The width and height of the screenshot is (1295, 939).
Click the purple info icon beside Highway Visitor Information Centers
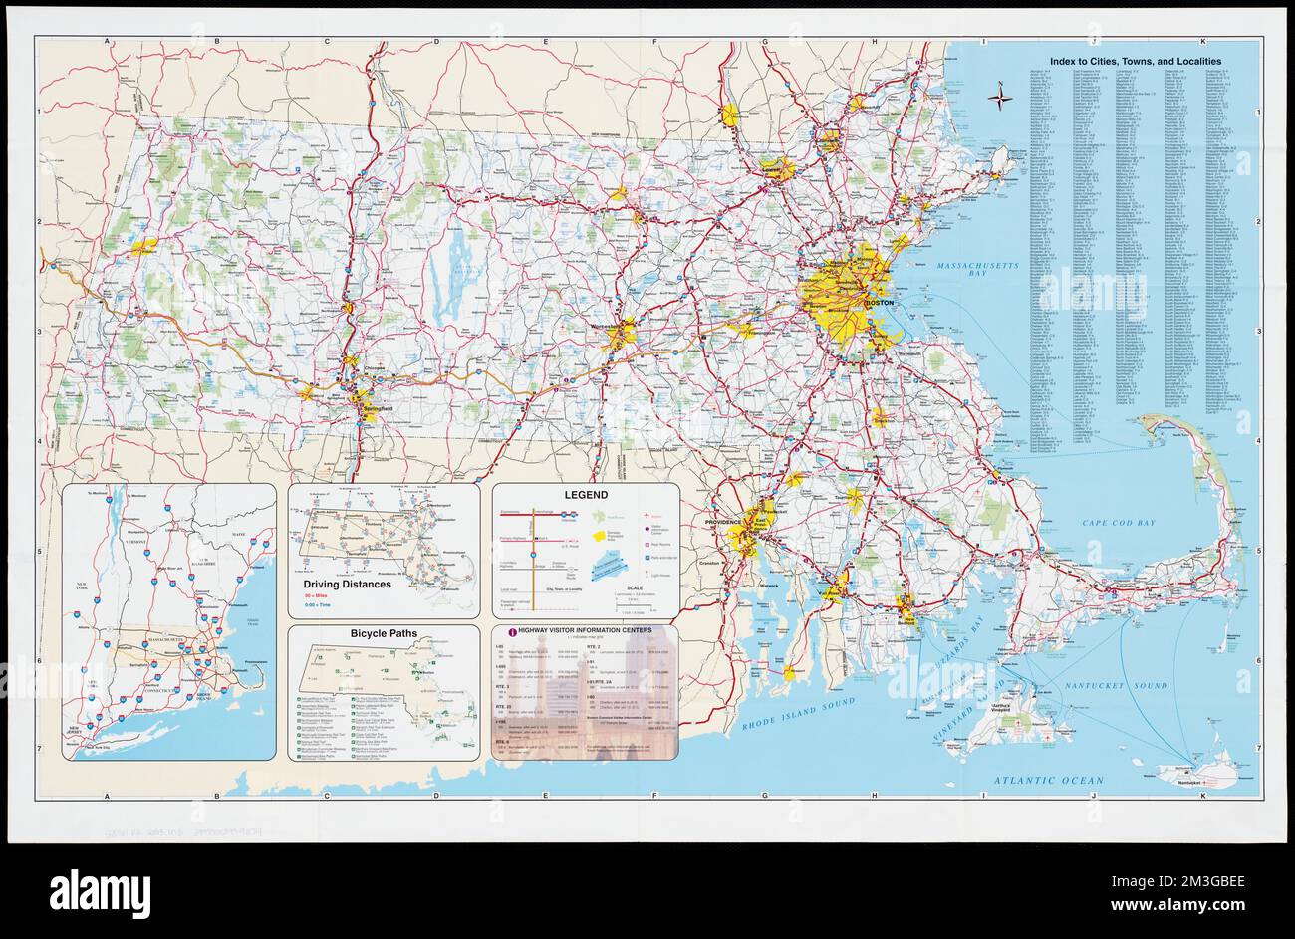click(512, 631)
